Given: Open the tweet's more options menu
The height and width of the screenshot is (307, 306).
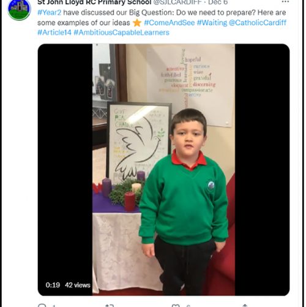Looking at the screenshot, I should pos(285,2).
